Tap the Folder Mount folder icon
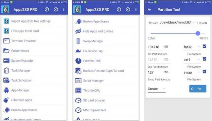This screenshot has width=212, height=121. [6, 51]
